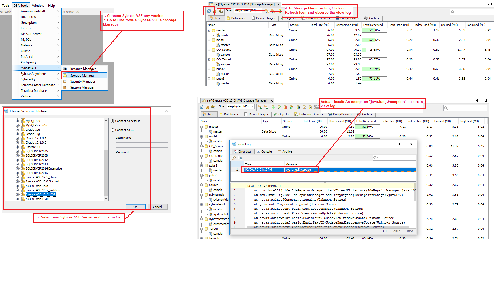This screenshot has height=284, width=494.
Task: Click pubs2 71.09% reserved bar in step 4 table
Action: tap(374, 69)
